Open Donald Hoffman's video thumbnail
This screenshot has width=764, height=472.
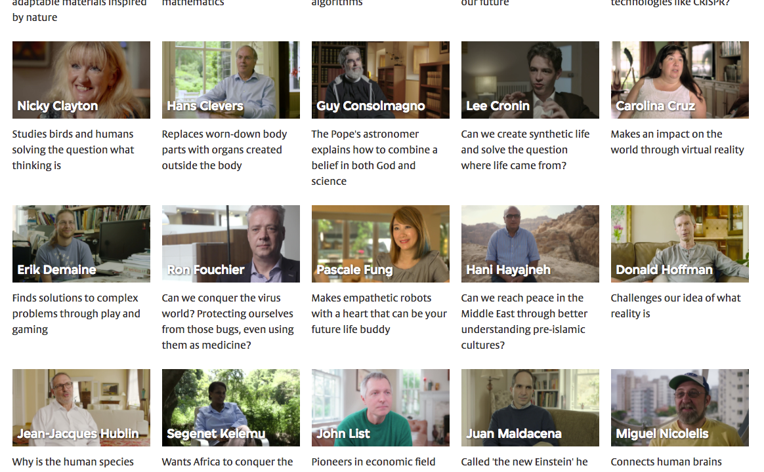pyautogui.click(x=680, y=244)
